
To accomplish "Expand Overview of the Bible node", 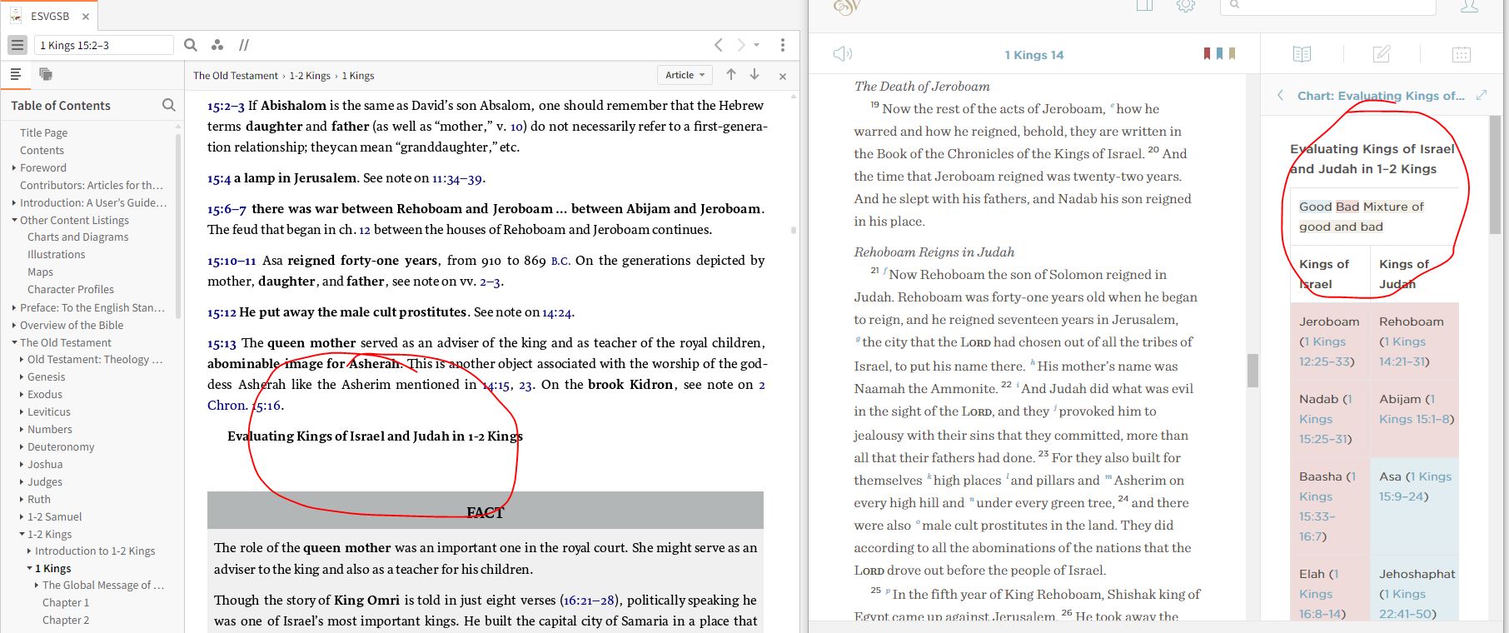I will click(x=14, y=325).
